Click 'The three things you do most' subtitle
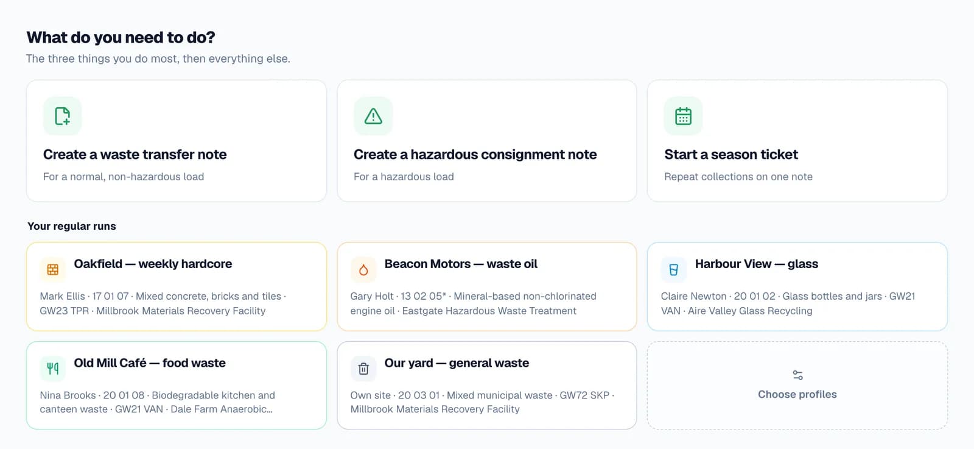Viewport: 974px width, 449px height. click(158, 58)
